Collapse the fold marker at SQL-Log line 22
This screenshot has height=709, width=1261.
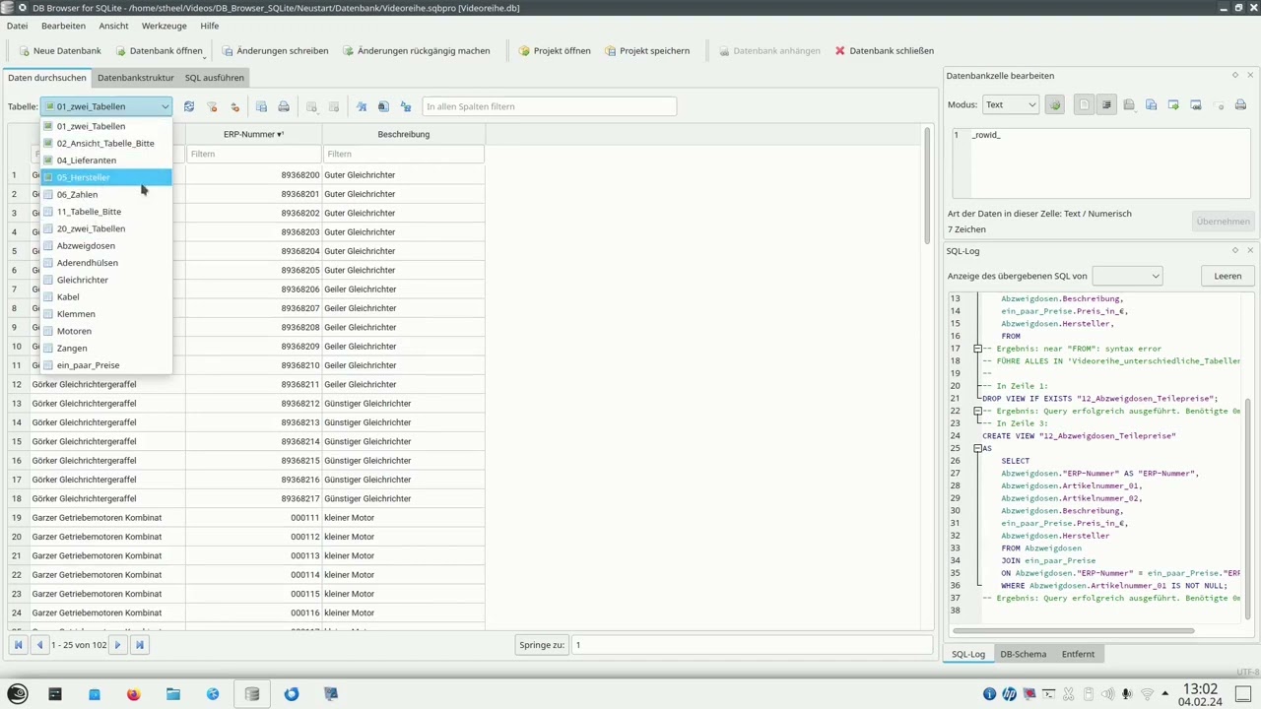[977, 411]
